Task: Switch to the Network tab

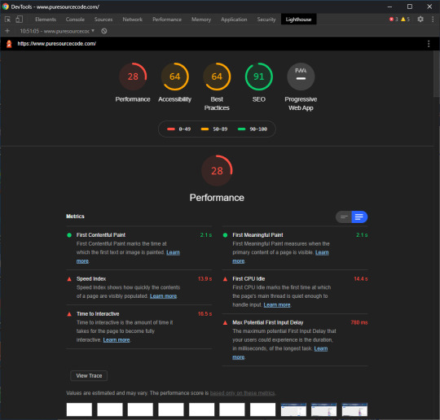Action: pyautogui.click(x=133, y=20)
